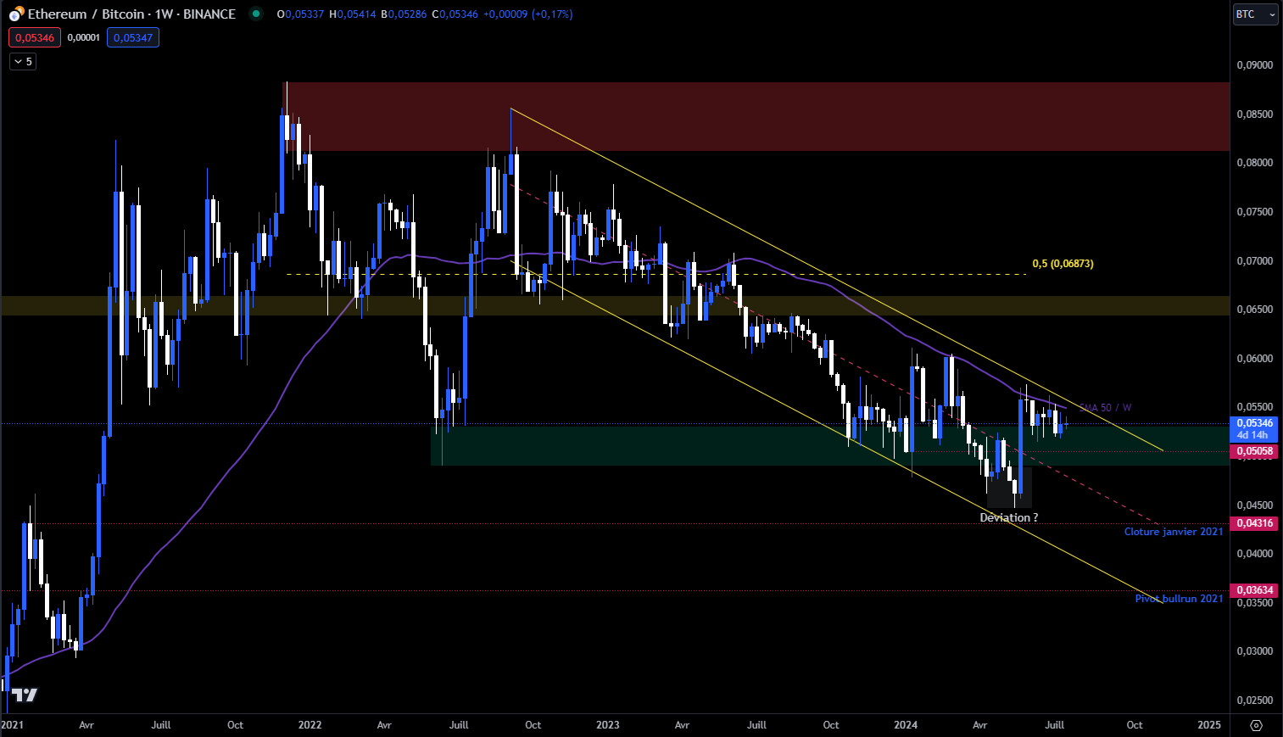This screenshot has width=1283, height=737.
Task: Click the TradingView logo
Action: 25,695
